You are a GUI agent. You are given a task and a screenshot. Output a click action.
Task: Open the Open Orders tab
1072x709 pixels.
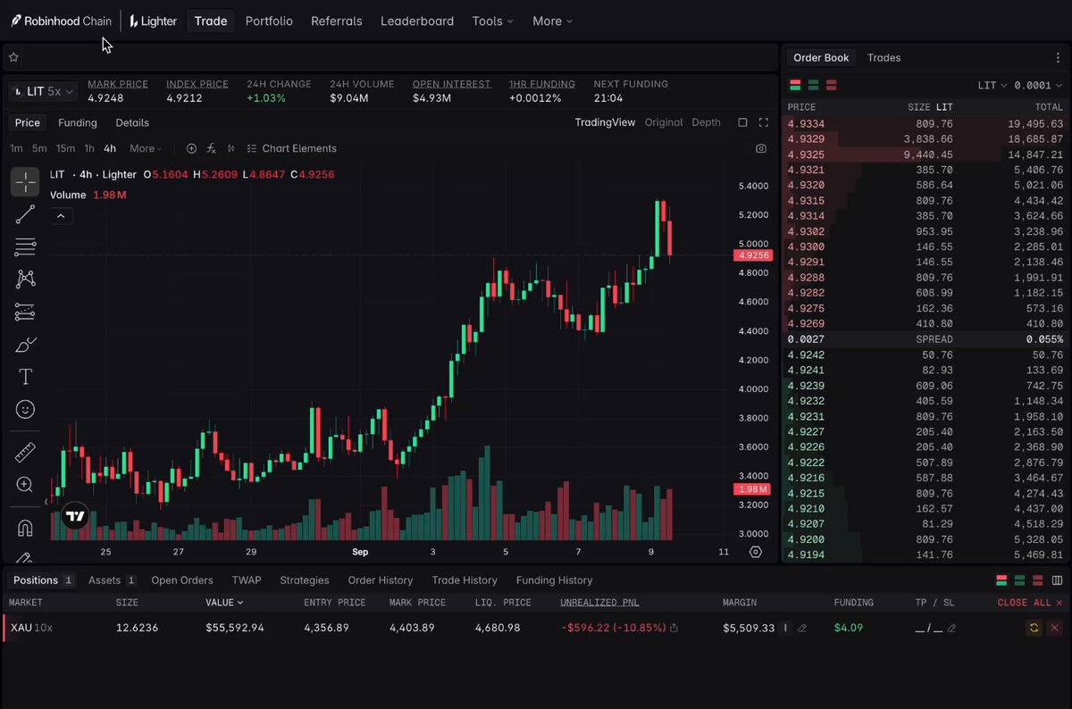[182, 580]
